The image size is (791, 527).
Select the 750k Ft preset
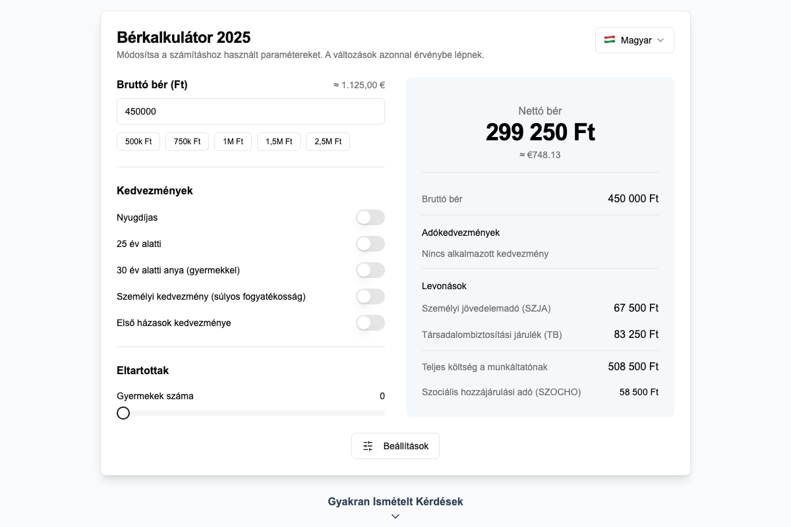pyautogui.click(x=187, y=141)
